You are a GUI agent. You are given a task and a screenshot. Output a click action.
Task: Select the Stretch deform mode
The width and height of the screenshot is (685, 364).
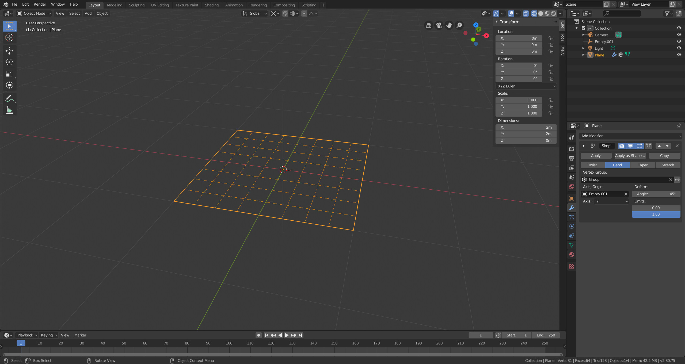(668, 165)
